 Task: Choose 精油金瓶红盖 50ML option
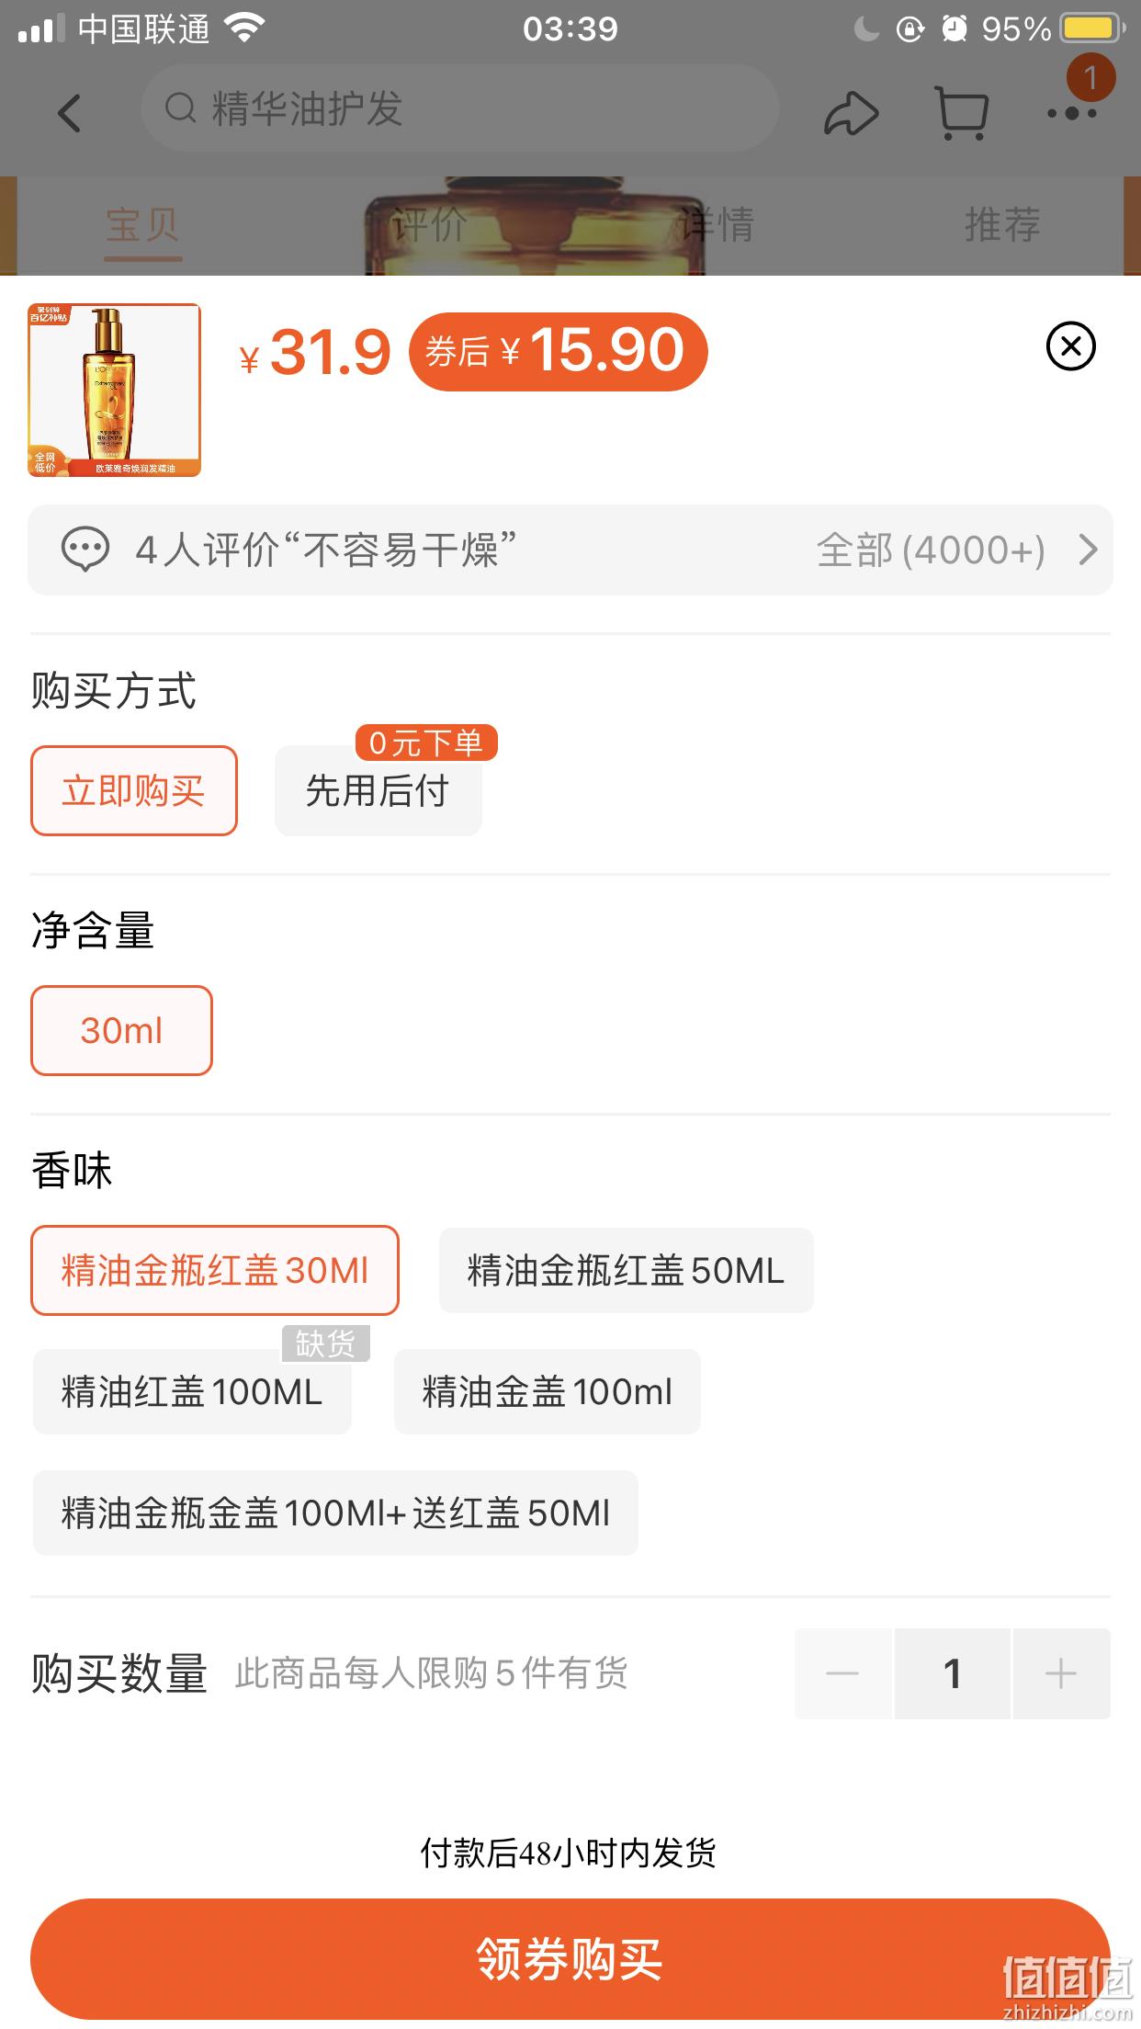click(626, 1270)
